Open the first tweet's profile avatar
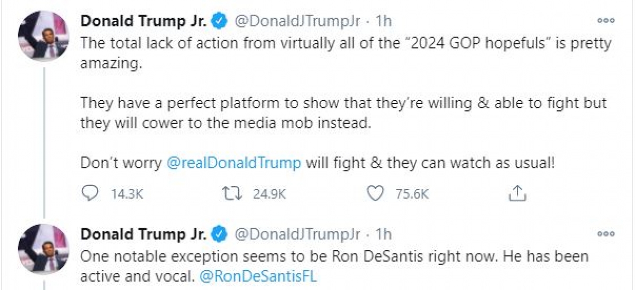This screenshot has height=290, width=635. pos(43,35)
